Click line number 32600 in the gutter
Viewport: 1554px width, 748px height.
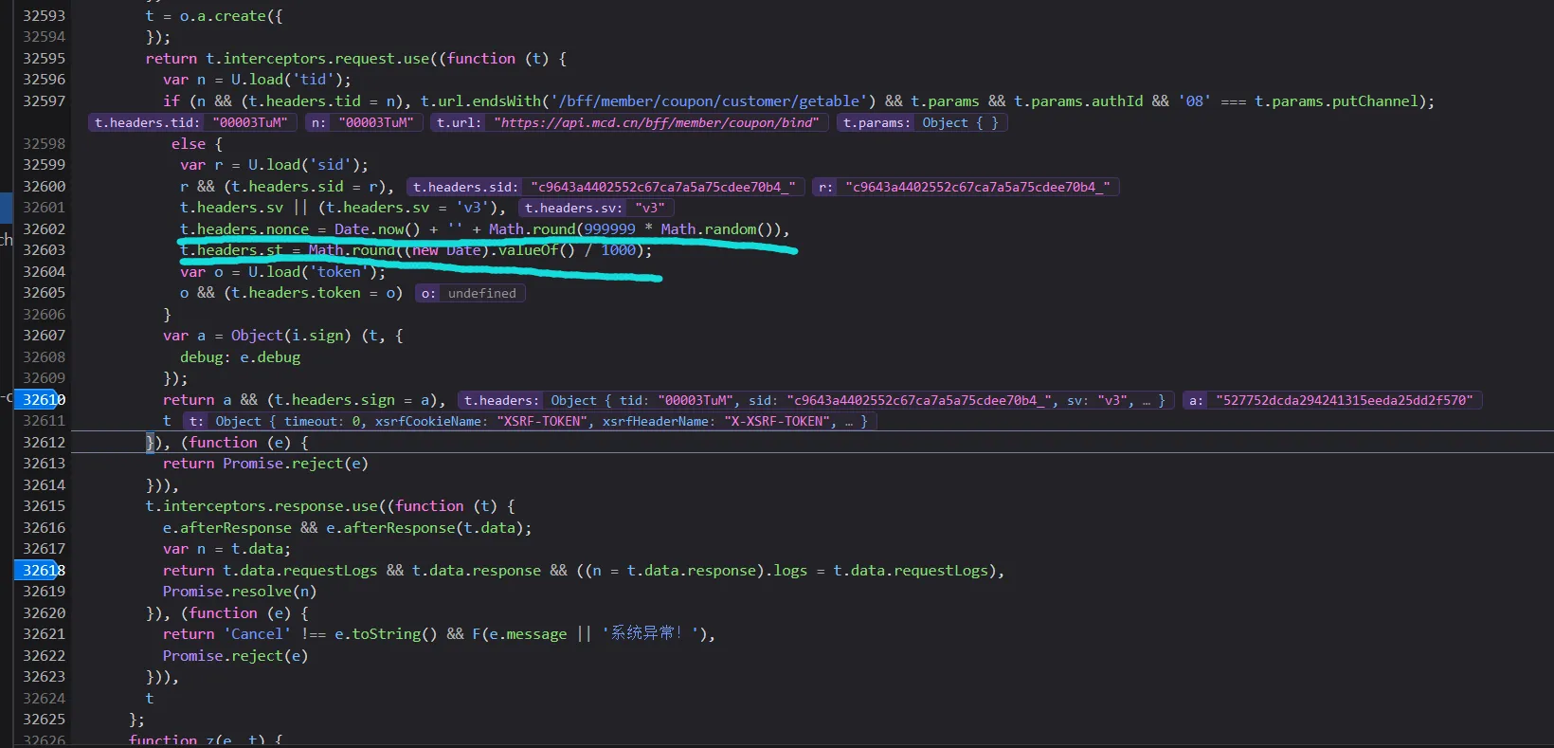[44, 187]
